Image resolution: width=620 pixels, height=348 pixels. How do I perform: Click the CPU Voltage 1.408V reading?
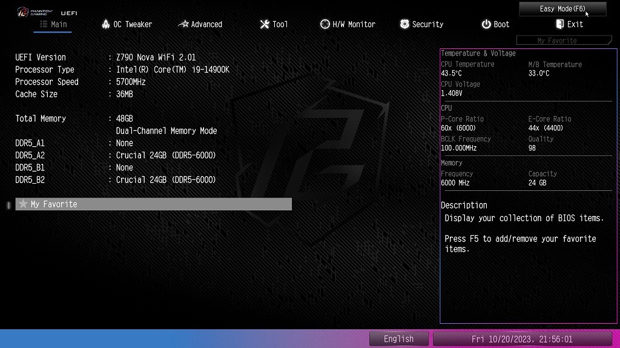click(452, 93)
